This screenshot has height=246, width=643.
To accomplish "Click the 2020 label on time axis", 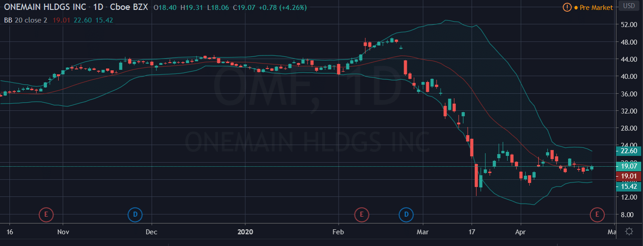I will coord(245,232).
